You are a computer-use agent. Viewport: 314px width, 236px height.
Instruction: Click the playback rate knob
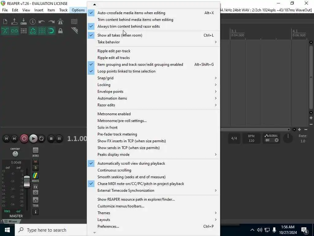[288, 138]
